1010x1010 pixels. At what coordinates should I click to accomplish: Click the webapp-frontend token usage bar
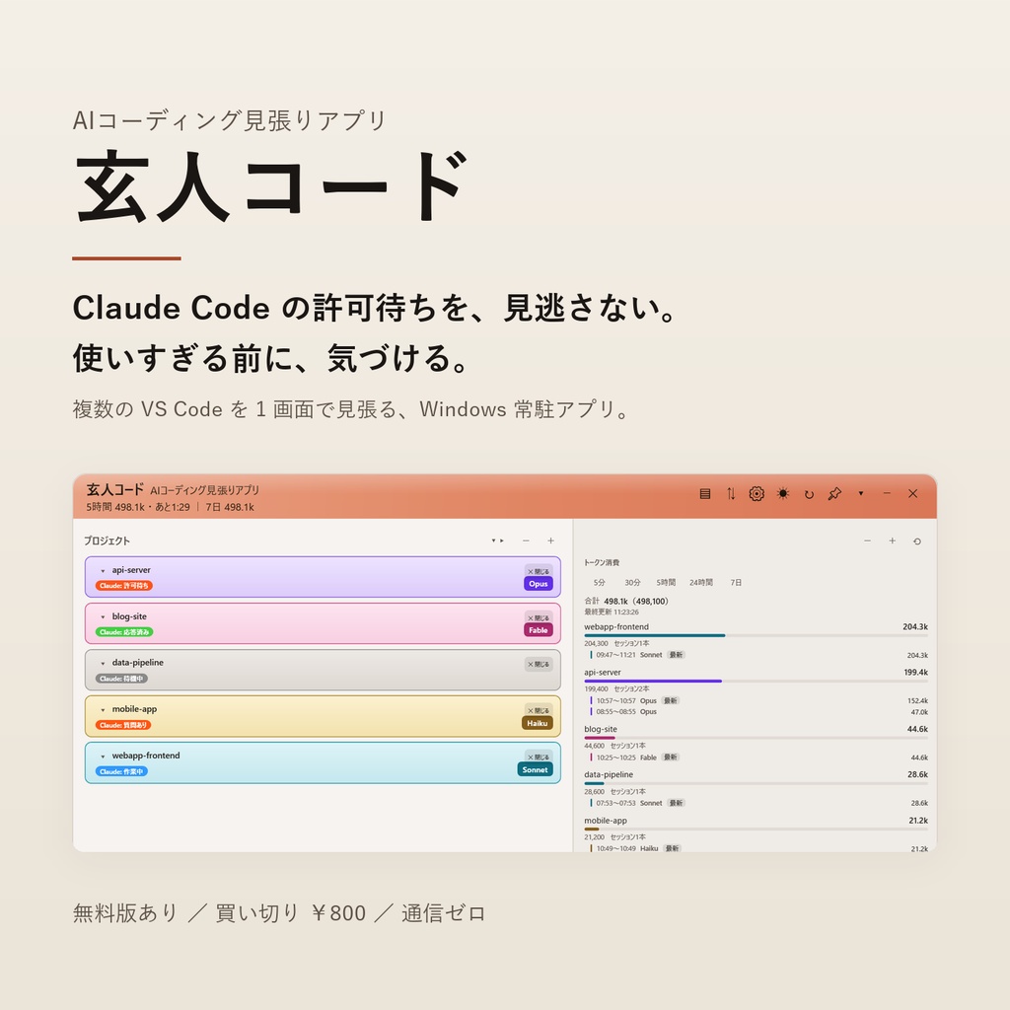[x=757, y=636]
